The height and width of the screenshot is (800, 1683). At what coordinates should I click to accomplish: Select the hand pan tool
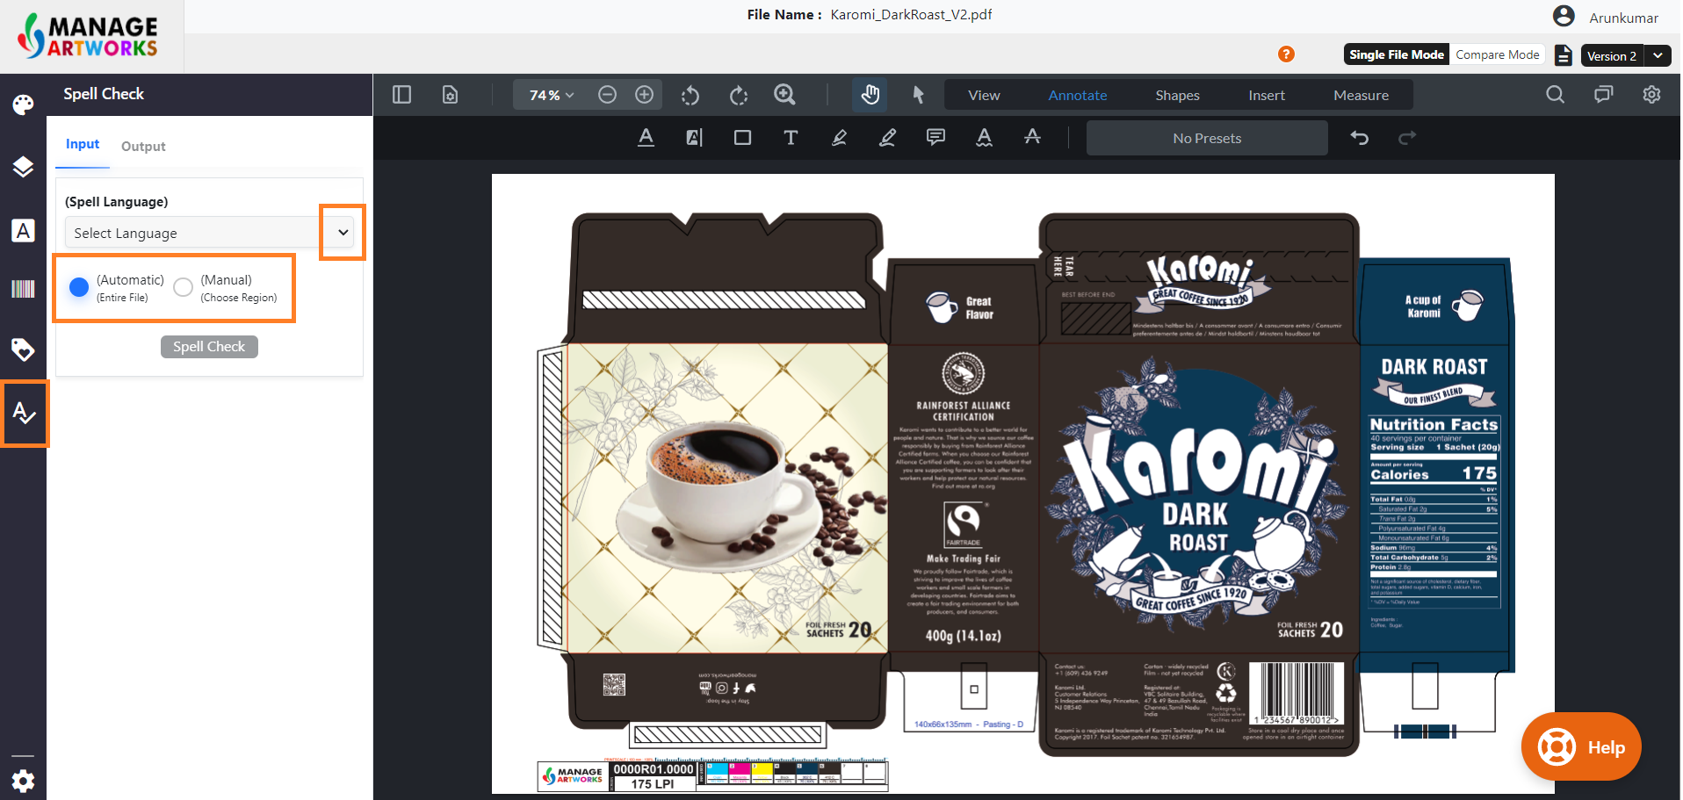870,95
